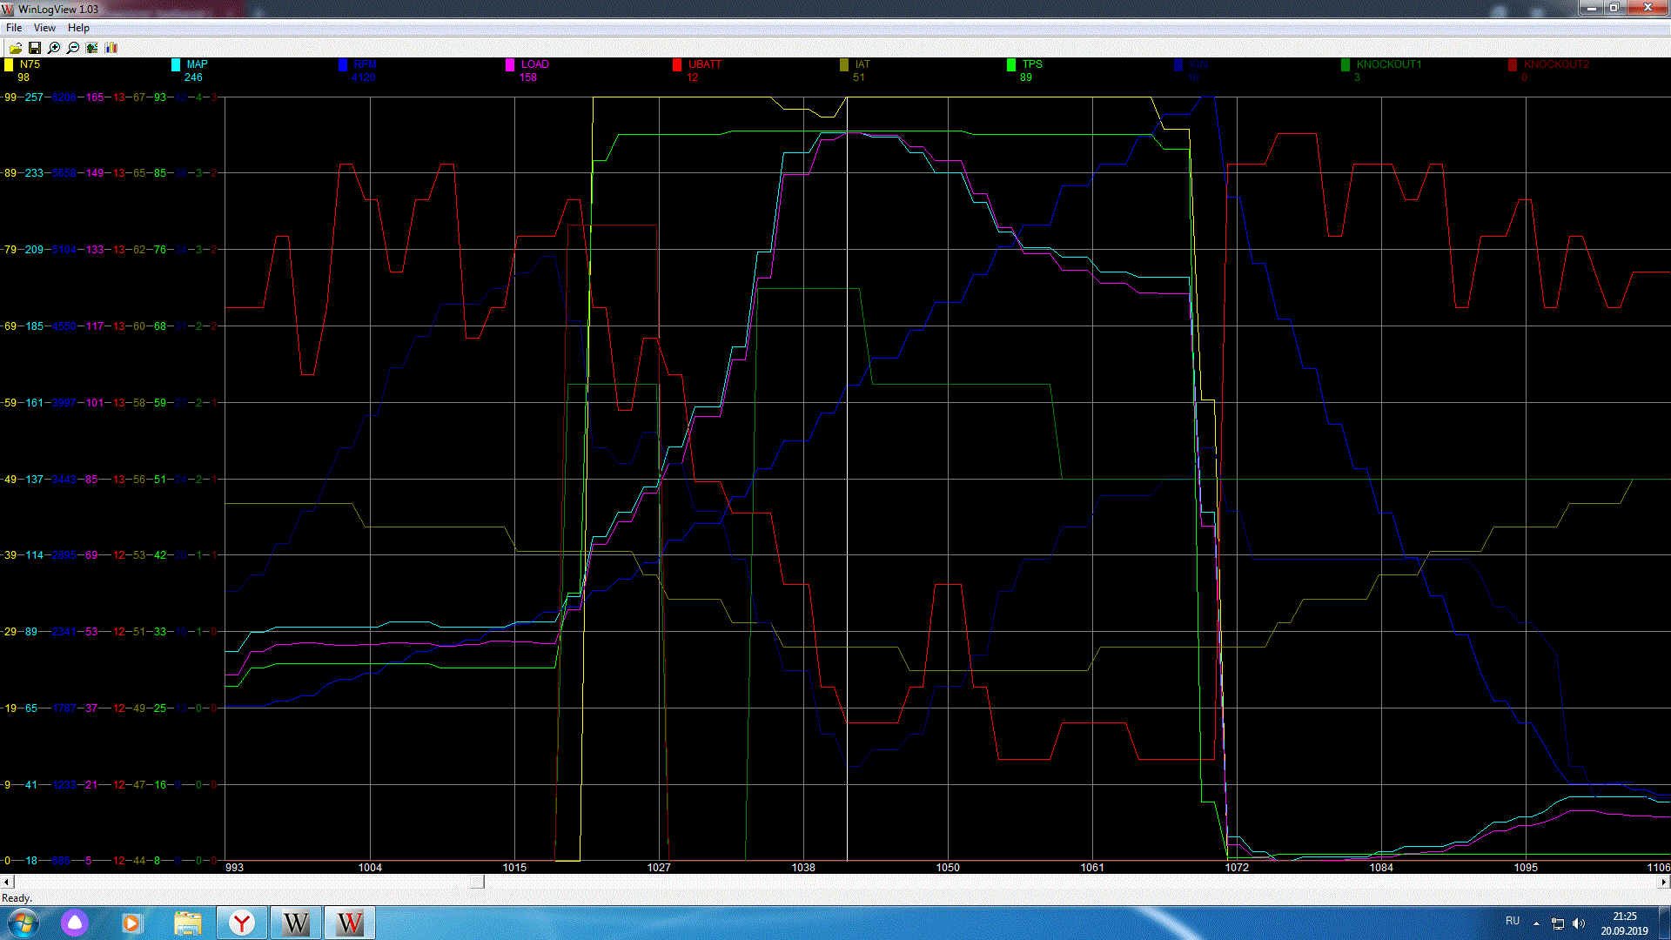Click the Zoom Out magnifier icon

click(x=73, y=48)
